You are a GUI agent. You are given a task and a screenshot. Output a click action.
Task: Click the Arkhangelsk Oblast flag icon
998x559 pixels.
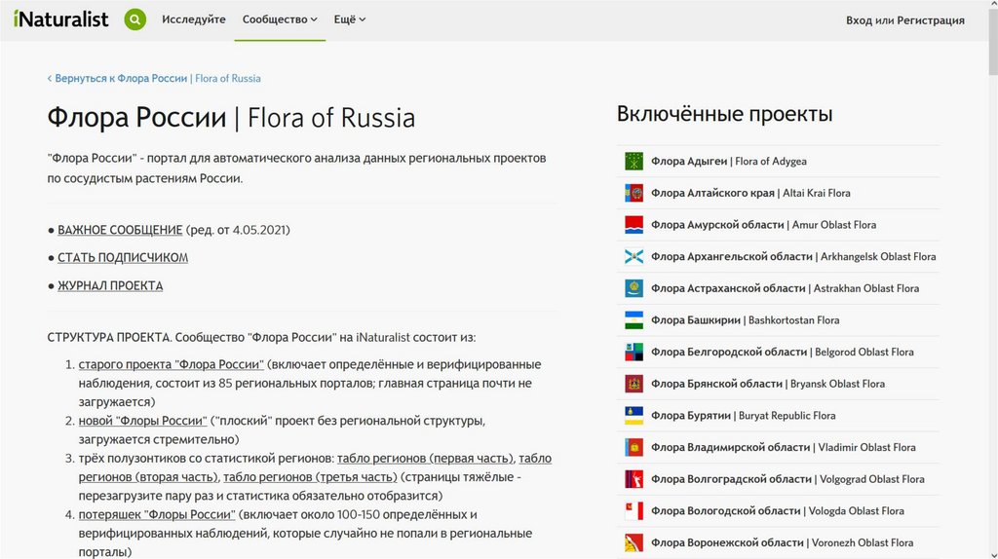point(633,257)
